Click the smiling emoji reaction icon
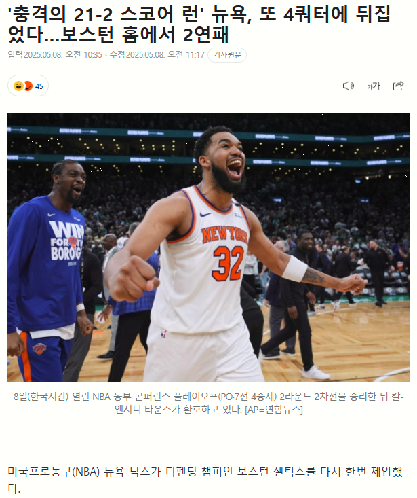Viewport: 417px width, 498px height. (18, 86)
